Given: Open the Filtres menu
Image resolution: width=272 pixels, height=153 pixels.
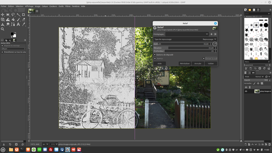Looking at the screenshot, I should [x=68, y=6].
